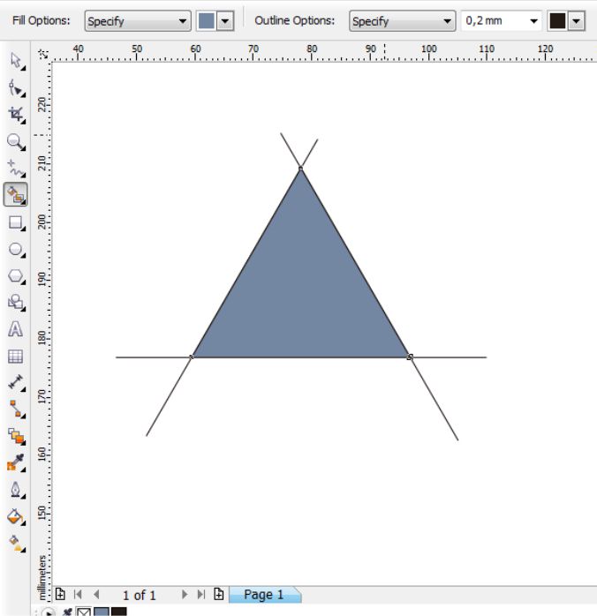The width and height of the screenshot is (597, 616).
Task: Activate the Zoom magnifier tool
Action: coord(16,142)
